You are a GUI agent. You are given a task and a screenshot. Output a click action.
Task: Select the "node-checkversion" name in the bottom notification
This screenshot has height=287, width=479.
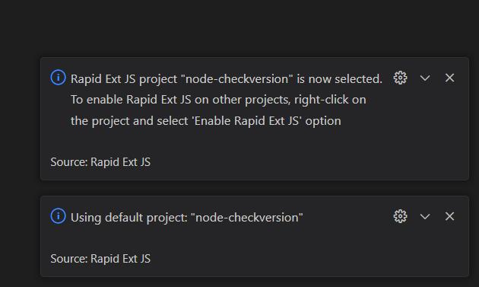point(247,218)
